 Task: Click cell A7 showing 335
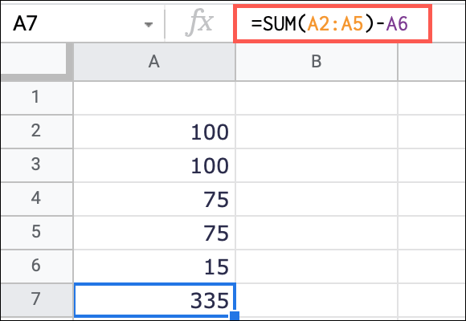(x=155, y=300)
